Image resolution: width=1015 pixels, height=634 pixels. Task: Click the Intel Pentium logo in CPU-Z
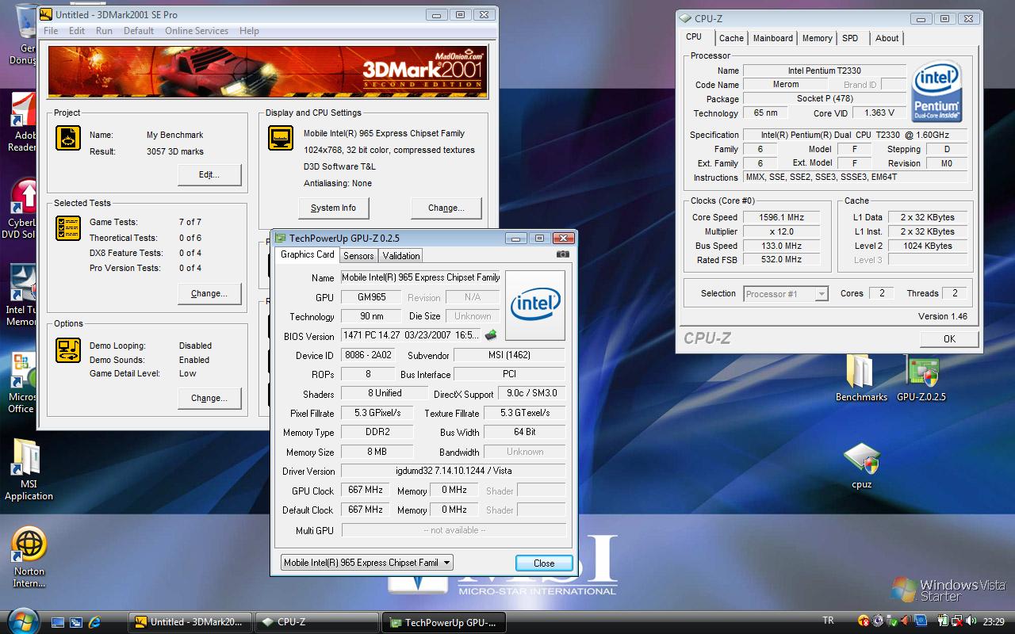(937, 93)
